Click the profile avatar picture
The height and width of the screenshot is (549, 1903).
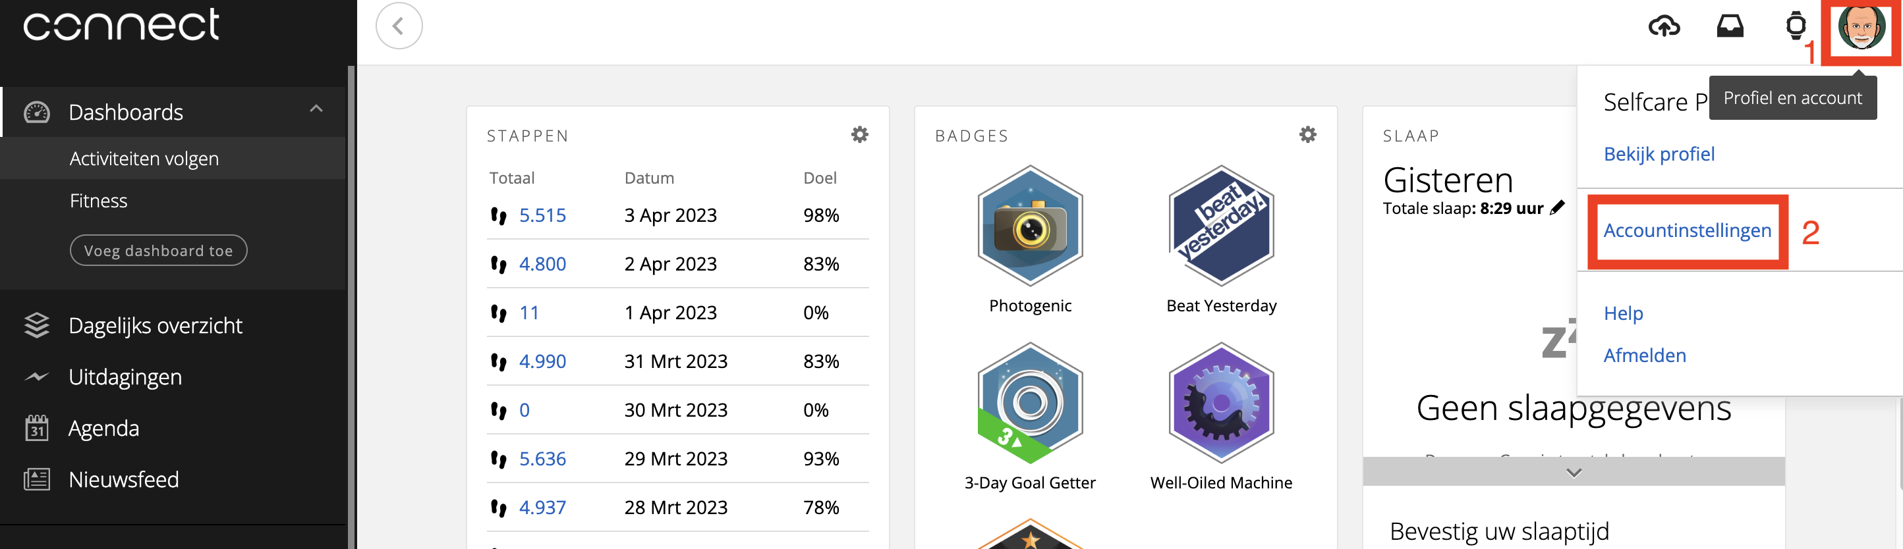[x=1860, y=30]
